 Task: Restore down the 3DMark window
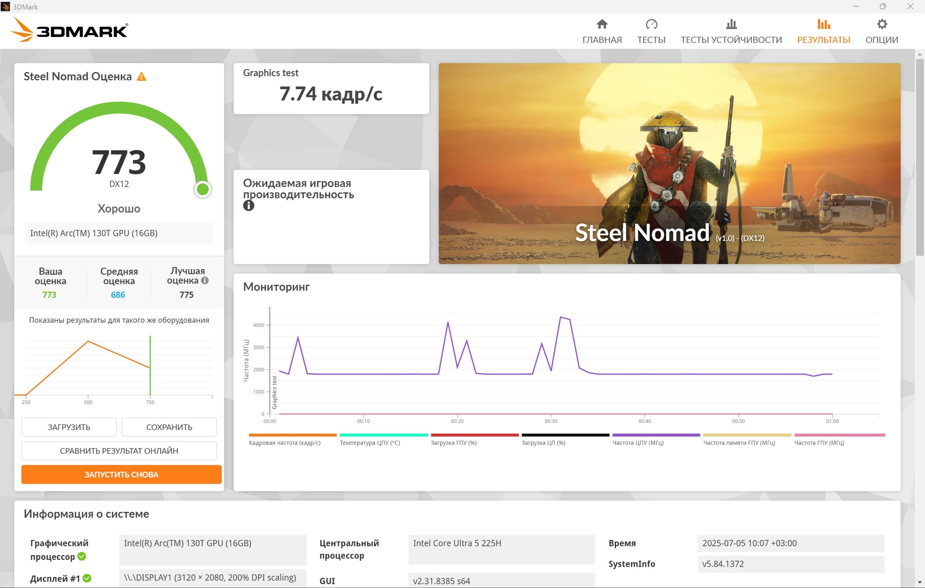coord(883,7)
